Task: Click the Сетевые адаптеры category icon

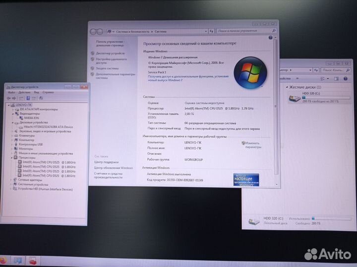Action: coord(15,180)
